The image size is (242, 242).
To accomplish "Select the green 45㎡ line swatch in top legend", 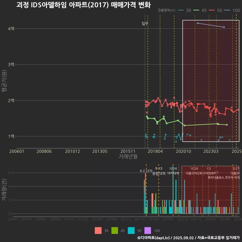I will pos(196,10).
